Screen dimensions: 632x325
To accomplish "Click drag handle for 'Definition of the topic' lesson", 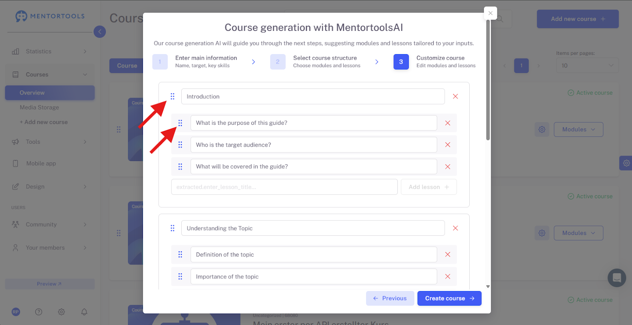I will [180, 255].
